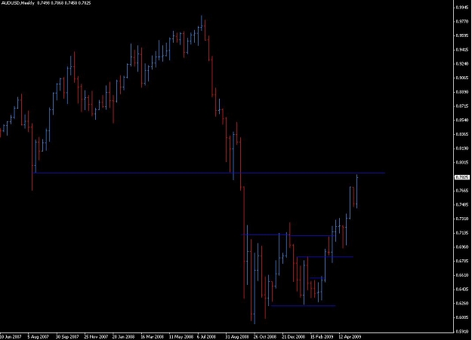Click the 26 Oct 2008 date label
The height and width of the screenshot is (340, 472).
point(265,337)
